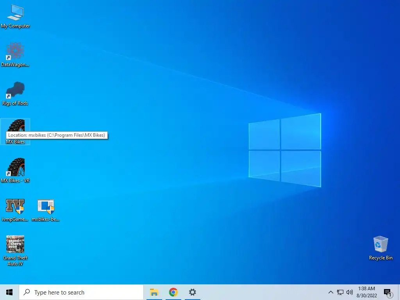The height and width of the screenshot is (300, 400).
Task: Click the search magnifier icon in taskbar
Action: [27, 292]
